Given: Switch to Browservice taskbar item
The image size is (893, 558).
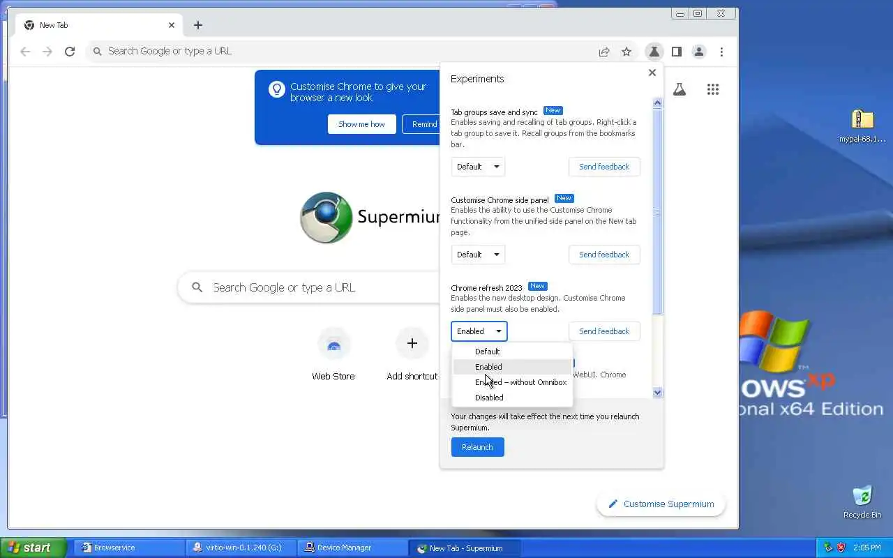Looking at the screenshot, I should coord(129,548).
